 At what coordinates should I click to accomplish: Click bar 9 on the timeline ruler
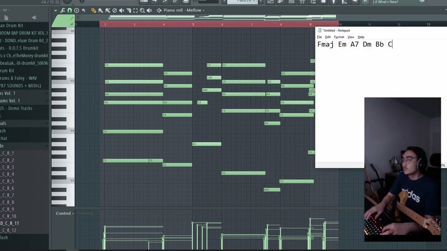(310, 24)
